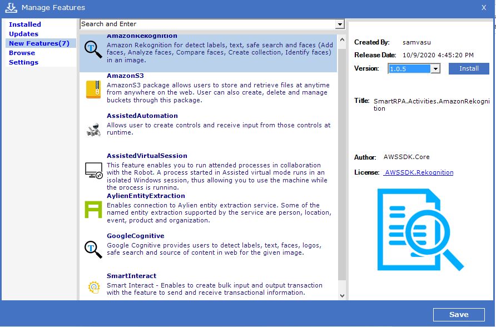This screenshot has width=496, height=327.
Task: Click the Manage Features download icon in title bar
Action: 11,7
